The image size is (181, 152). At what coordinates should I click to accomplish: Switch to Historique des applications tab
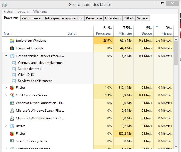coord(63,18)
